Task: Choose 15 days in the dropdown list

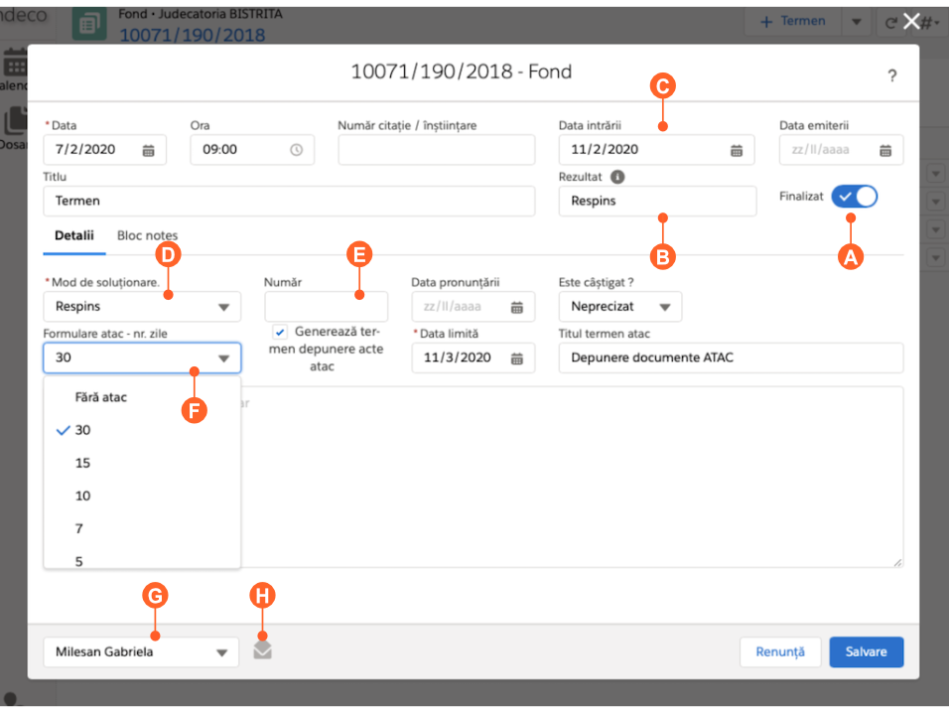Action: tap(83, 463)
